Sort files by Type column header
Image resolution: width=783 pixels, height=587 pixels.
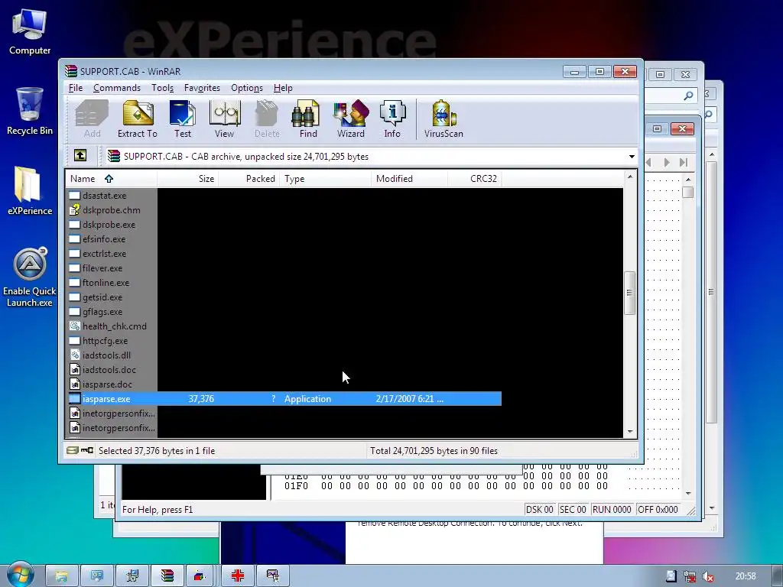[x=326, y=179]
